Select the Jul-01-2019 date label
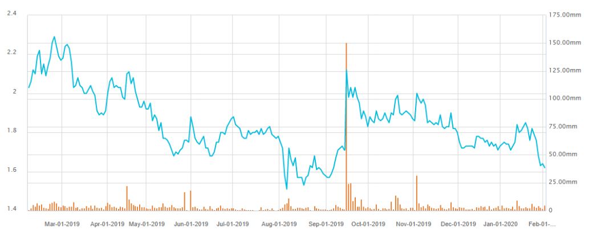 coord(233,224)
